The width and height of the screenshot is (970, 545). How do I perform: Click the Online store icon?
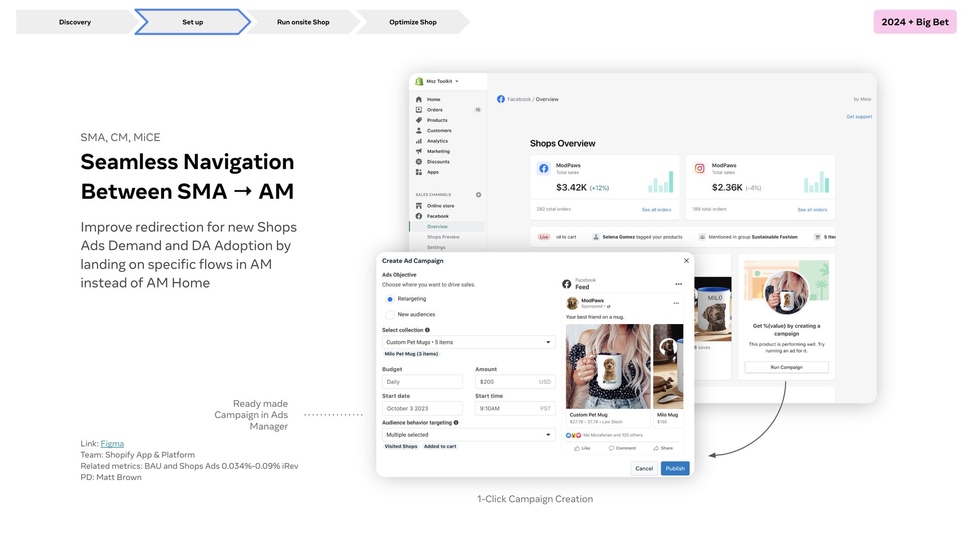pos(419,206)
